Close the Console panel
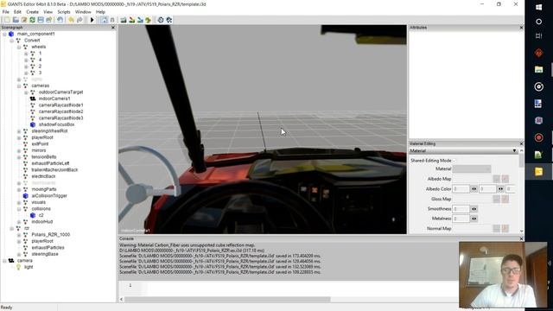The image size is (553, 311). click(x=521, y=238)
